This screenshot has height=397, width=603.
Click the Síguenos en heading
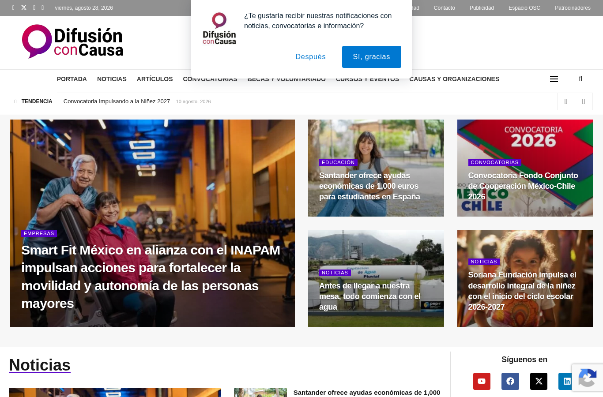pos(524,360)
